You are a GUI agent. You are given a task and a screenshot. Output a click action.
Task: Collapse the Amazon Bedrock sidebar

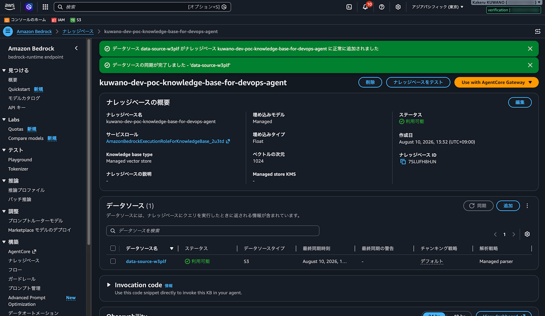tap(77, 48)
